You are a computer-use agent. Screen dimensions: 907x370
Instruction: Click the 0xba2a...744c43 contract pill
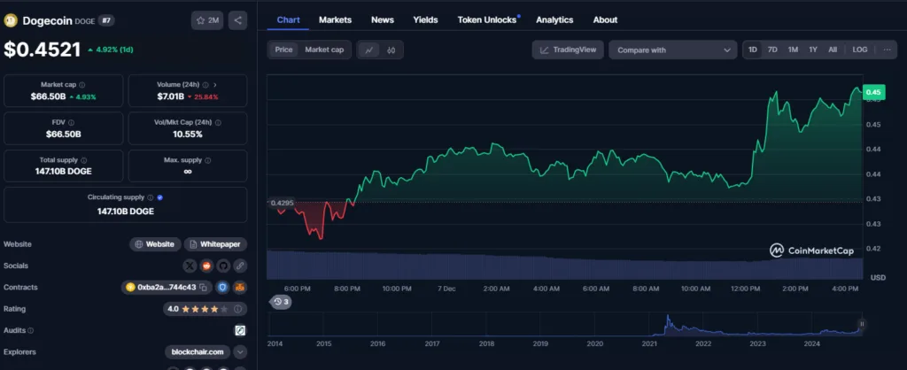167,288
